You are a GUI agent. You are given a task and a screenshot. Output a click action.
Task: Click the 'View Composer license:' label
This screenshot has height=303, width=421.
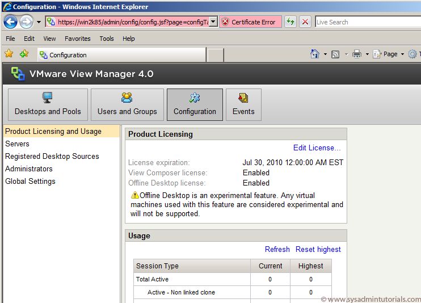coord(168,172)
